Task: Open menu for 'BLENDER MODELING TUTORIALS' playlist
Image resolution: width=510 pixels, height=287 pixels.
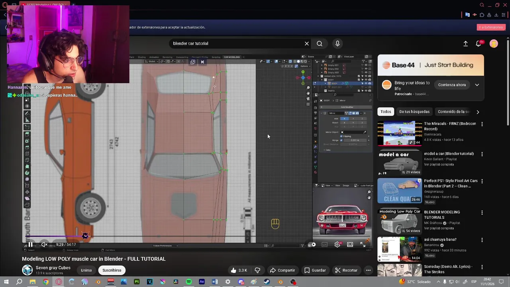Action: (x=482, y=213)
